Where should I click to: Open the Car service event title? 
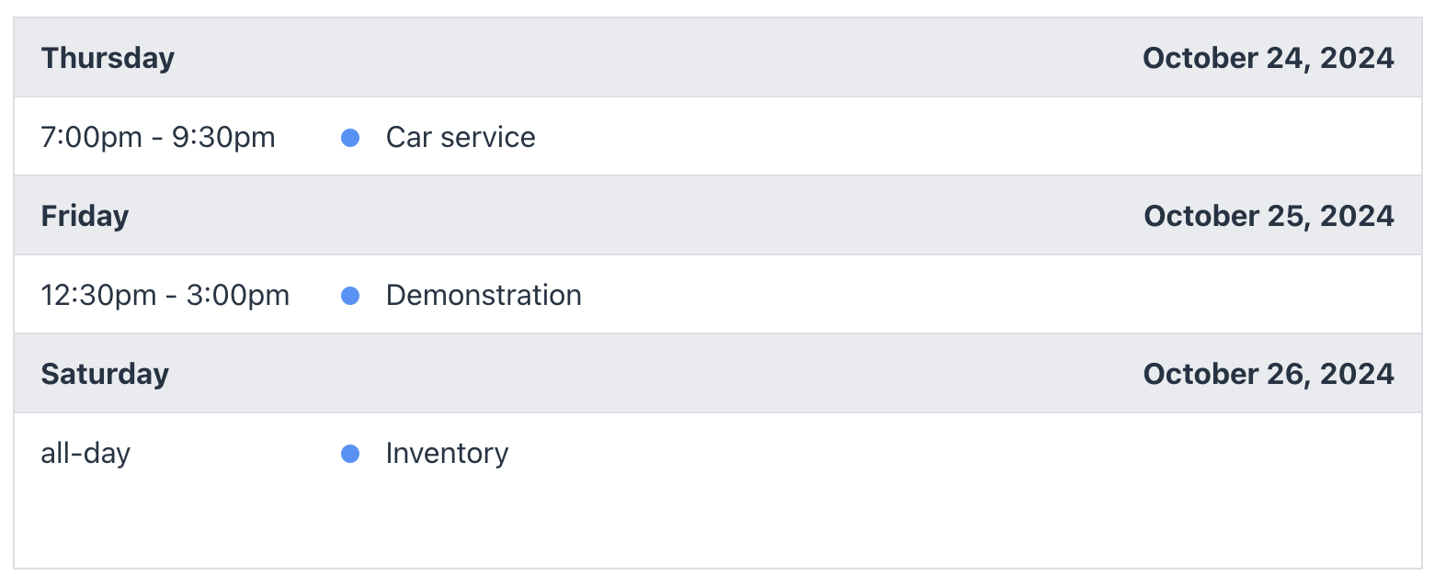461,138
